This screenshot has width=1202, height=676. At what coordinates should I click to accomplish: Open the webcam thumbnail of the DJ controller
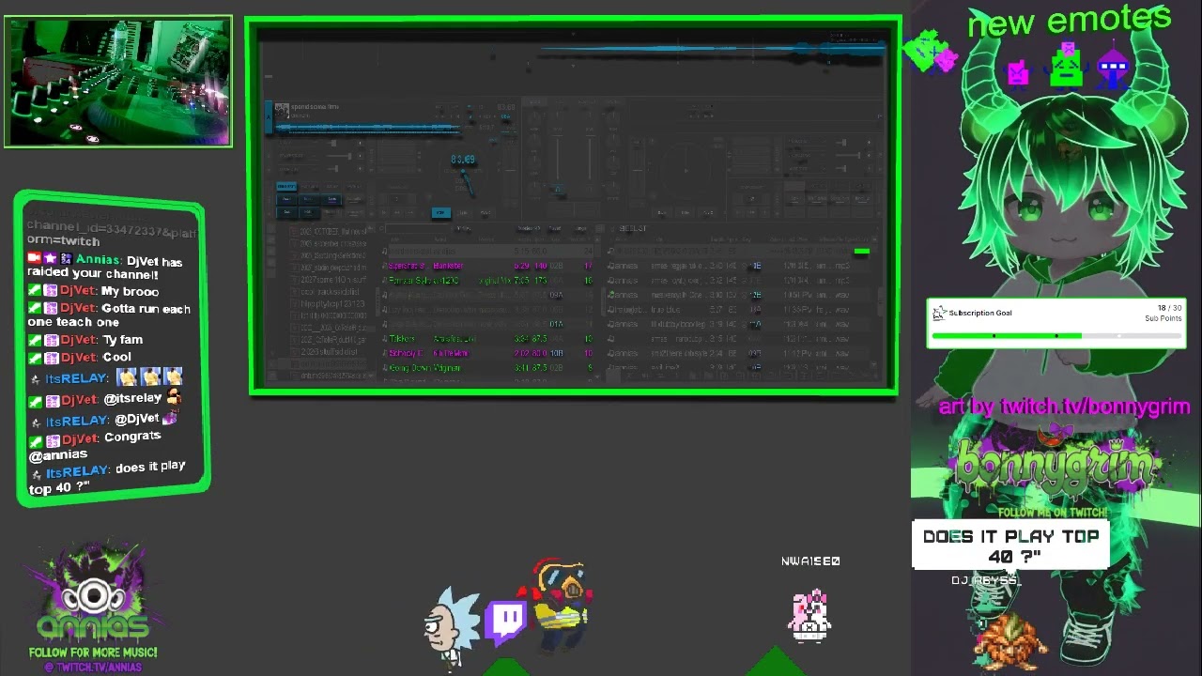click(x=117, y=82)
